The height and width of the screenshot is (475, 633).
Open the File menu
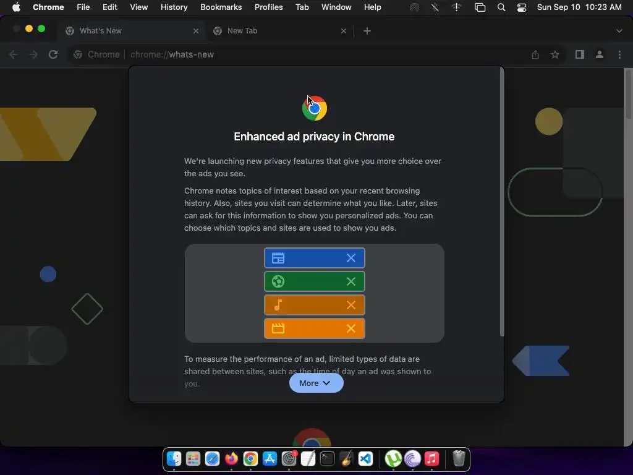point(83,7)
